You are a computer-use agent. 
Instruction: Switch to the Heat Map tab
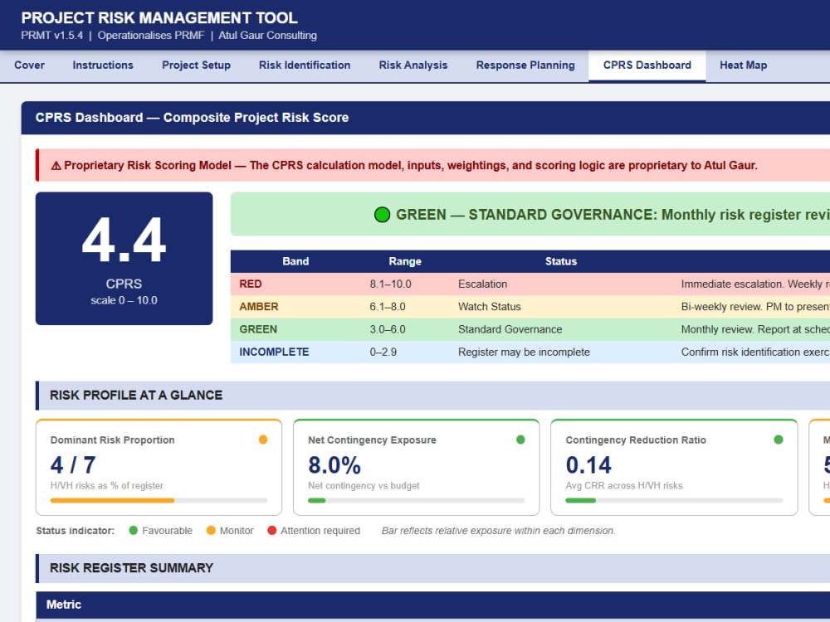click(743, 66)
